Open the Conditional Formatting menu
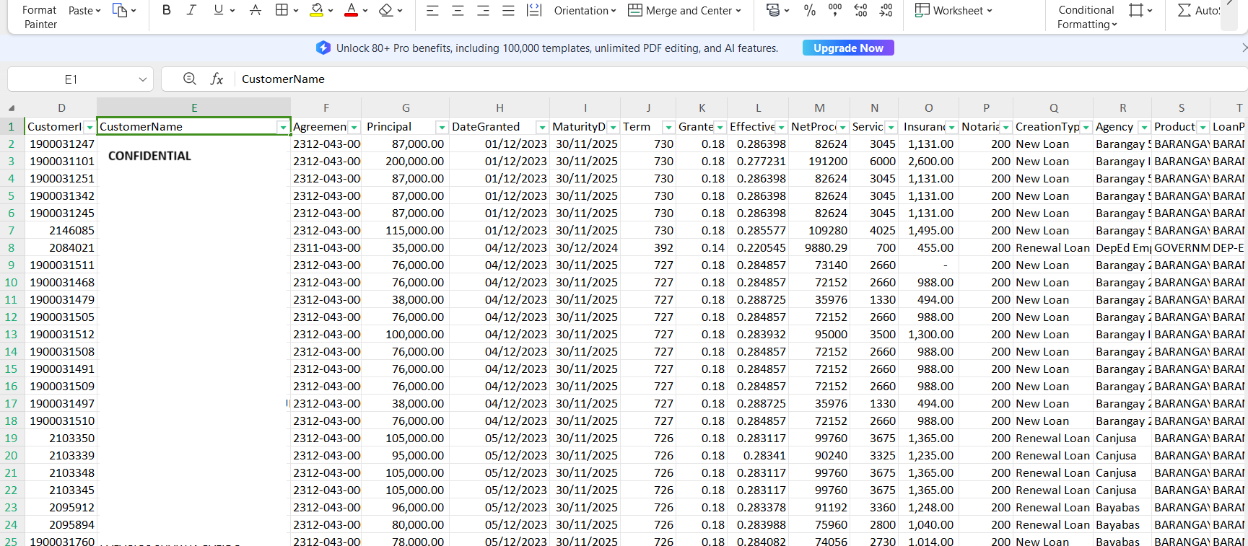The image size is (1248, 546). (x=1086, y=17)
